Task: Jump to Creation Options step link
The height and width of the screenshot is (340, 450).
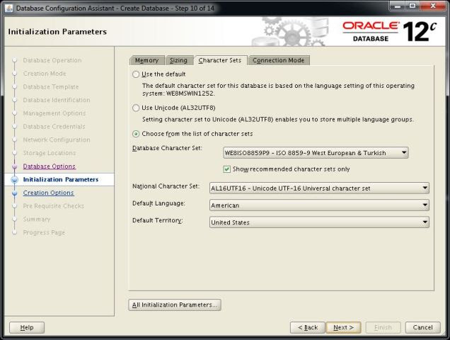Action: (49, 193)
